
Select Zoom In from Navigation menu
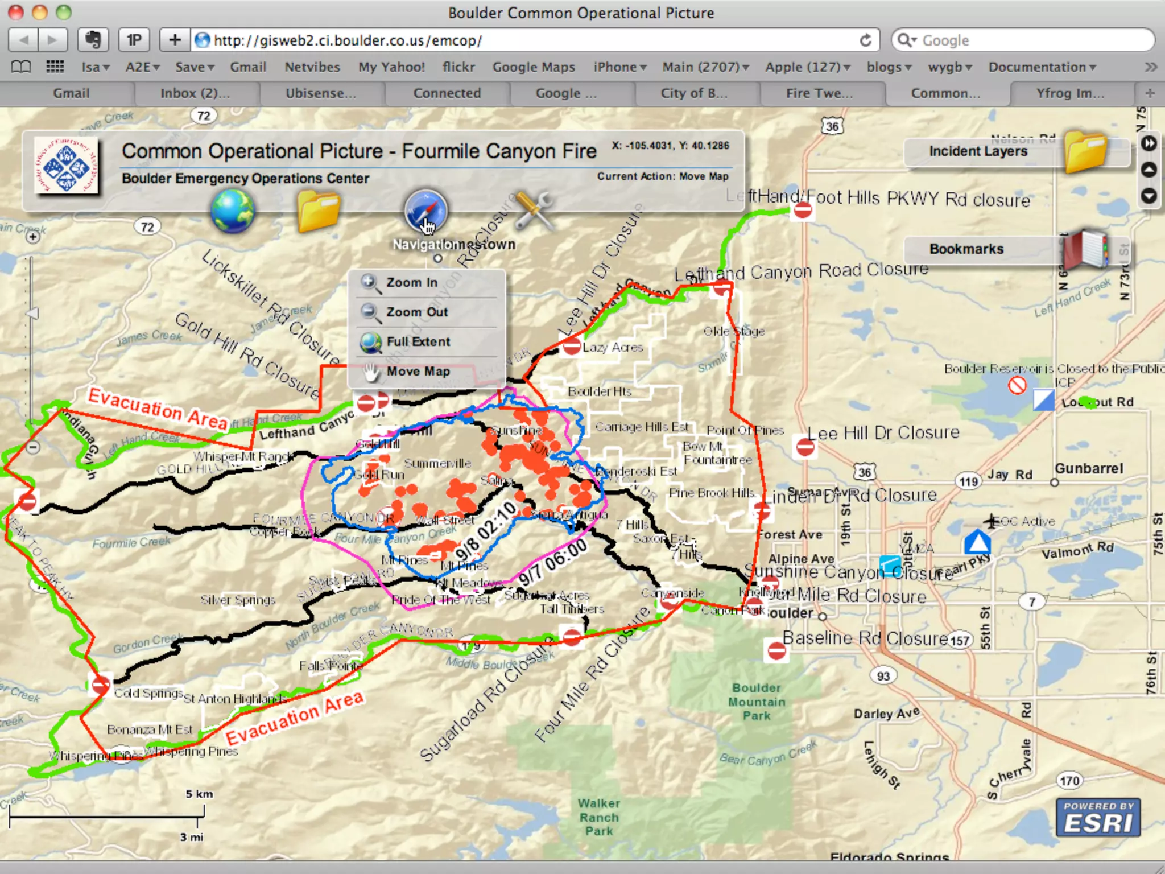(x=412, y=282)
